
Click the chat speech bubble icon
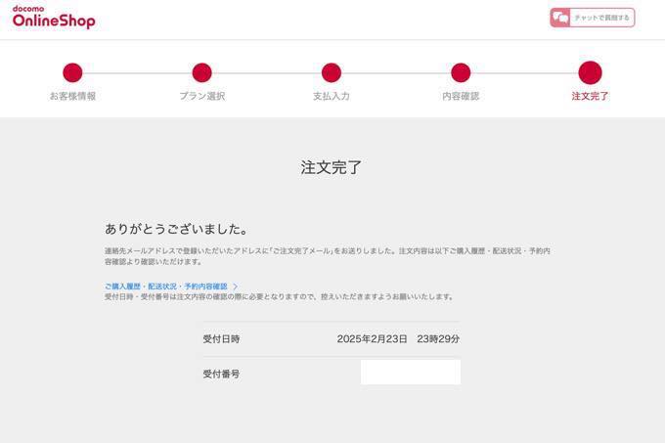coord(560,18)
